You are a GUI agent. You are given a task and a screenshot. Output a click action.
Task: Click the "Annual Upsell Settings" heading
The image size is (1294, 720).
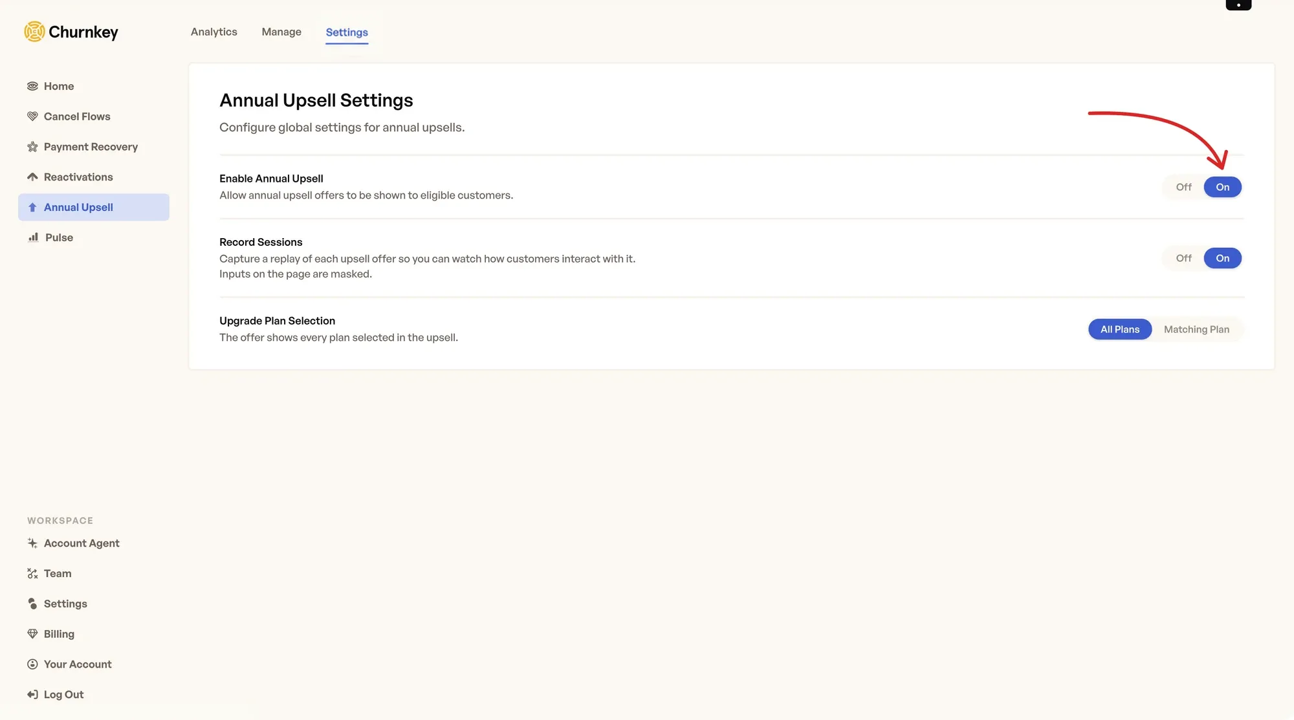pyautogui.click(x=316, y=100)
